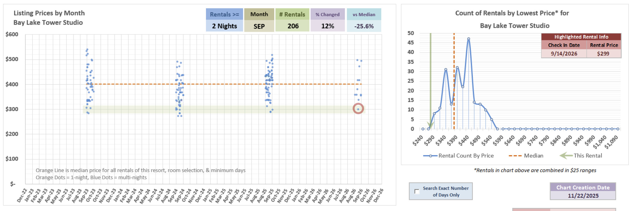
Task: Click the histogram peak point near 47
Action: [x=469, y=39]
